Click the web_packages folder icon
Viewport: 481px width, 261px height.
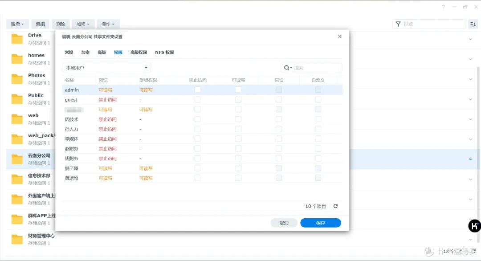point(17,139)
